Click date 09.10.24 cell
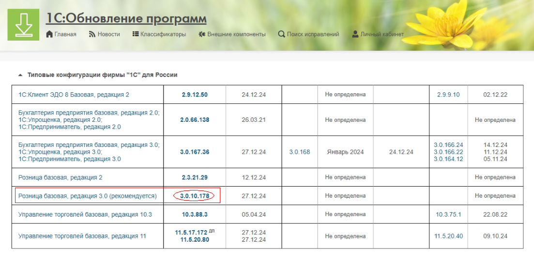Screen dimensions: 534x262 click(496, 236)
